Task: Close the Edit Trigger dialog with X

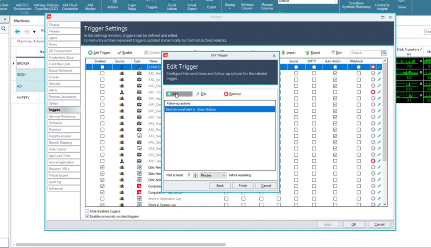Action: pos(274,56)
